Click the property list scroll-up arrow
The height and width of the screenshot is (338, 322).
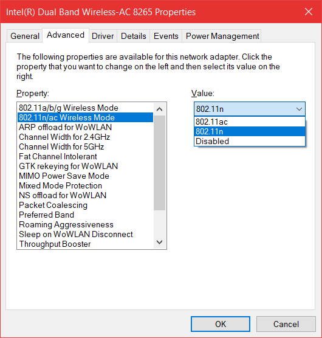[x=159, y=109]
